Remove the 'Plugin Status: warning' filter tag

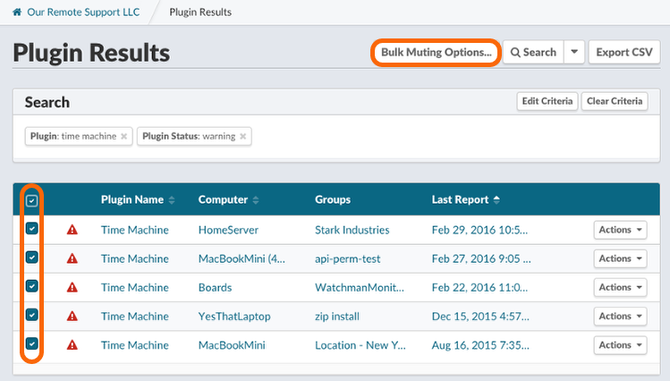pyautogui.click(x=242, y=136)
